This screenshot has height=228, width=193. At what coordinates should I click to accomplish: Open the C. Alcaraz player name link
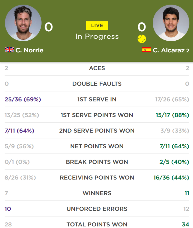169,50
